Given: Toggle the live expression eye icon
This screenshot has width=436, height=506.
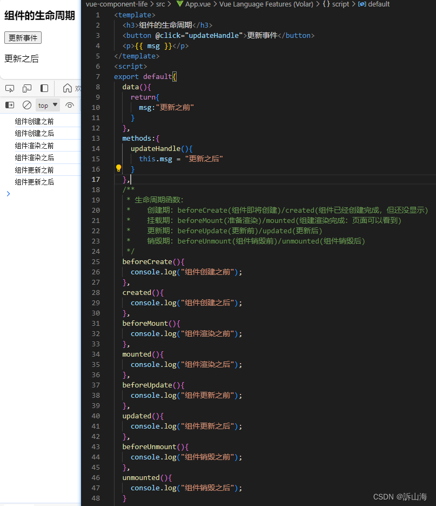Looking at the screenshot, I should (69, 105).
